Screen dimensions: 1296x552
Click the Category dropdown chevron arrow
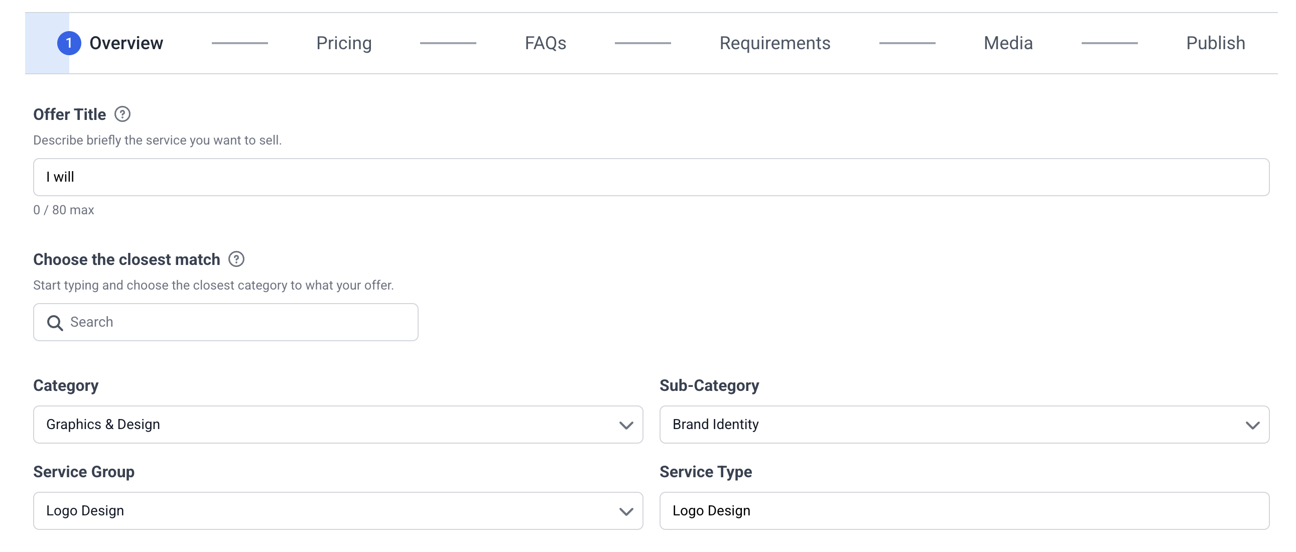tap(626, 425)
